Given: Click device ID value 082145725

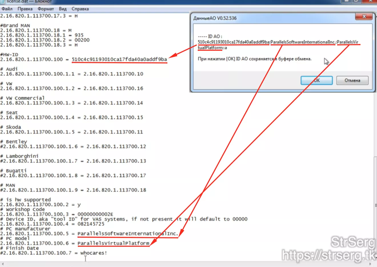Looking at the screenshot, I should tap(91, 224).
